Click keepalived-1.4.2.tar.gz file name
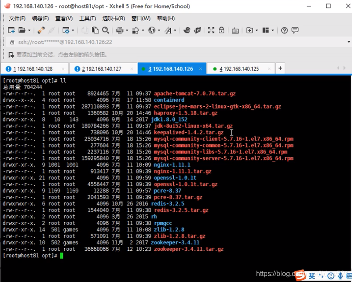The height and width of the screenshot is (282, 352). [189, 133]
